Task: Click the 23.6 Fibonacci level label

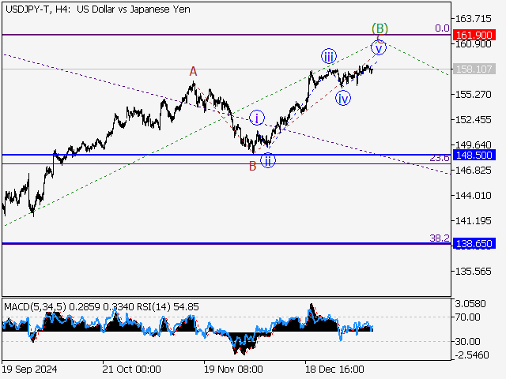Action: click(x=439, y=159)
